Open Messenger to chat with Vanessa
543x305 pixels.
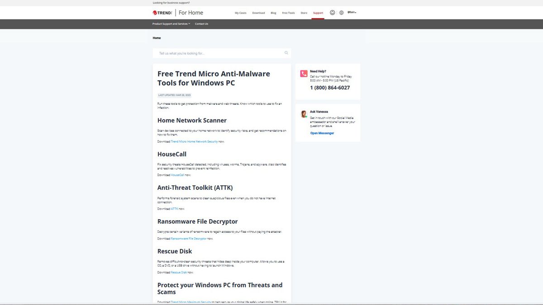tap(322, 133)
